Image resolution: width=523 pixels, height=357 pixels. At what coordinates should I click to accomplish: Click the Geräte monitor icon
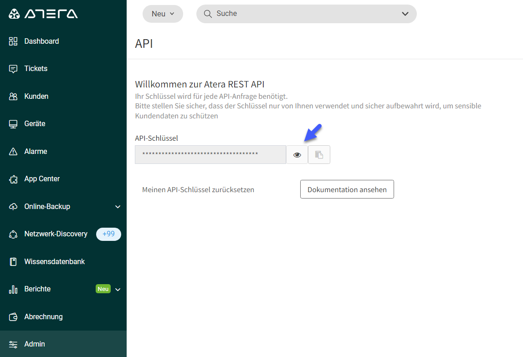tap(13, 124)
